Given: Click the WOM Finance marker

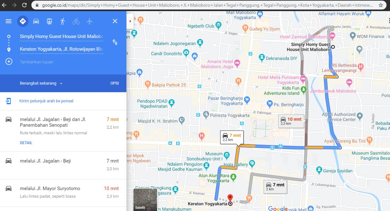Looking at the screenshot, I should pos(352,36).
